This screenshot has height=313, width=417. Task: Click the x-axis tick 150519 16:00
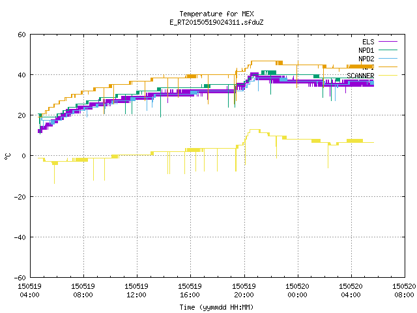pos(190,291)
